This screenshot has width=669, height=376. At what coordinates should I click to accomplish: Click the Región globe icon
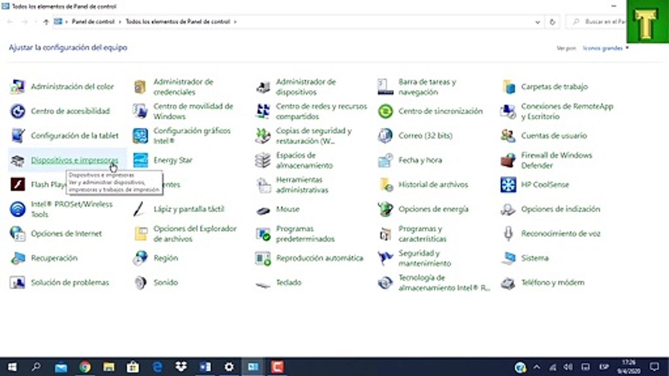[x=140, y=258]
